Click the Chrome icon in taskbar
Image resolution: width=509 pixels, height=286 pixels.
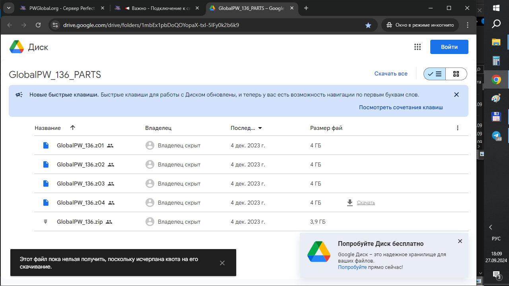pos(496,80)
